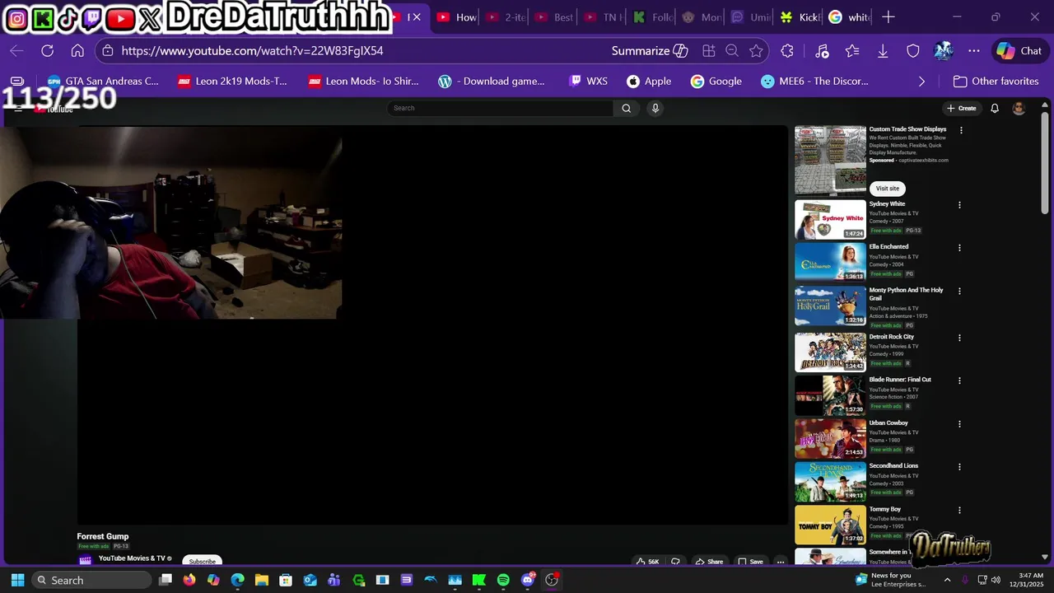This screenshot has width=1054, height=593.
Task: Expand the favorites bar overflow chevron
Action: coord(921,82)
